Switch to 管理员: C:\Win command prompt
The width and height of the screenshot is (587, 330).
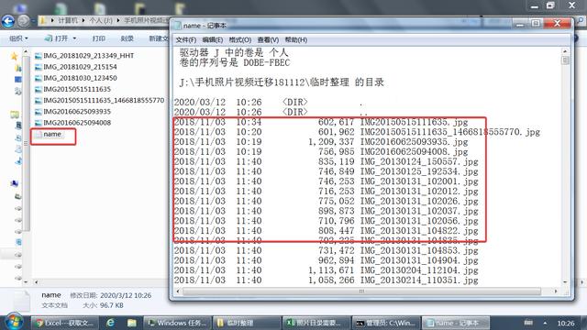(x=385, y=323)
